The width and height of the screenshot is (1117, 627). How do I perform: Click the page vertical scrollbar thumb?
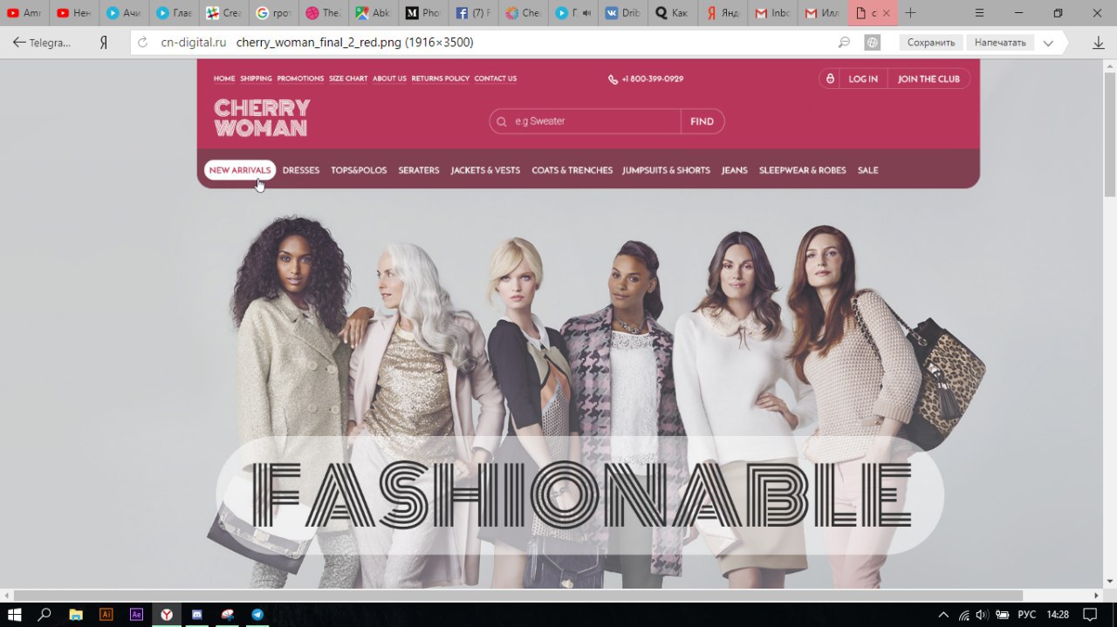point(1110,133)
